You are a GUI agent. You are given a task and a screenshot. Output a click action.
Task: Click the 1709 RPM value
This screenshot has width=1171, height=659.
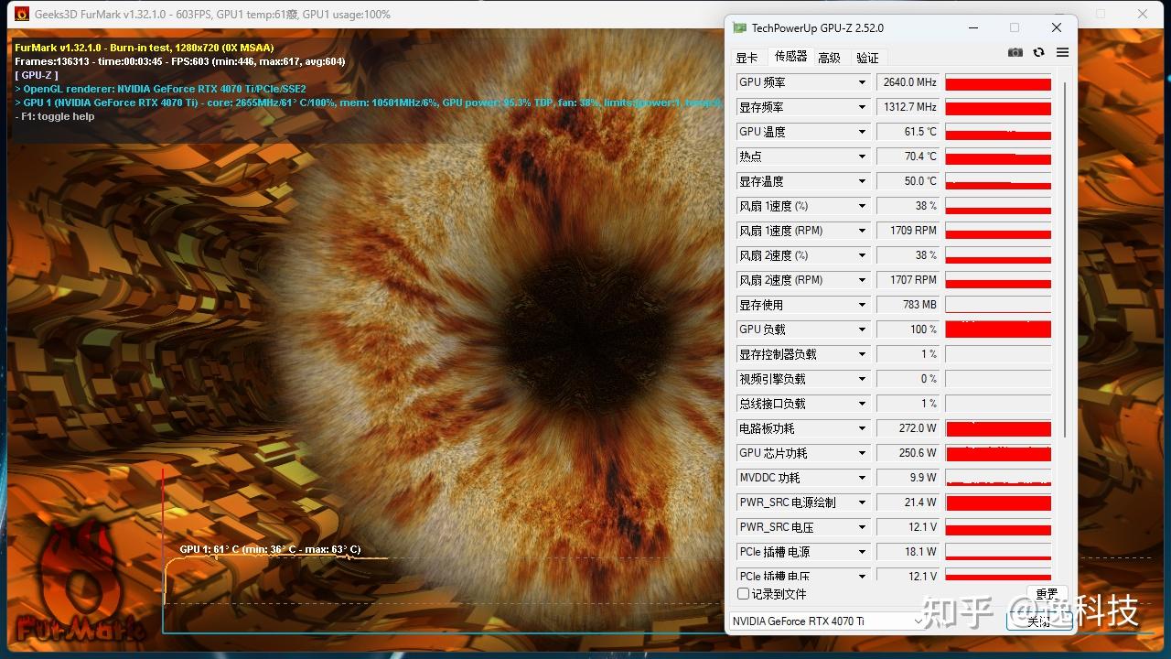point(908,231)
